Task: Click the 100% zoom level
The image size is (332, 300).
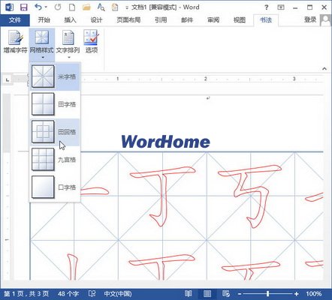Action: (x=313, y=294)
